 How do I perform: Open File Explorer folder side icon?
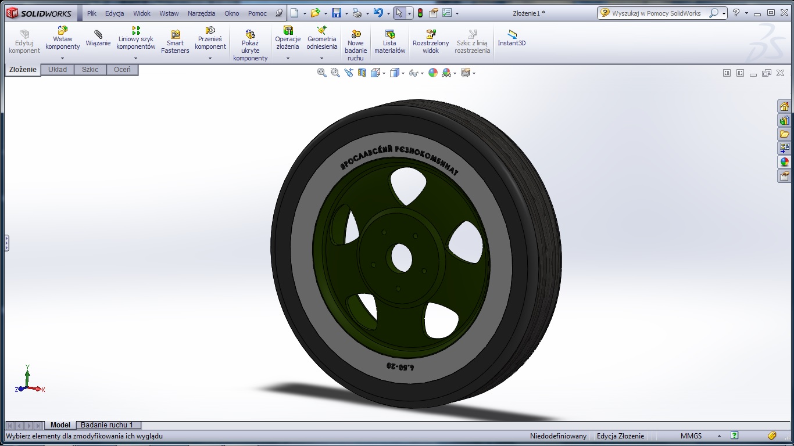(x=785, y=134)
